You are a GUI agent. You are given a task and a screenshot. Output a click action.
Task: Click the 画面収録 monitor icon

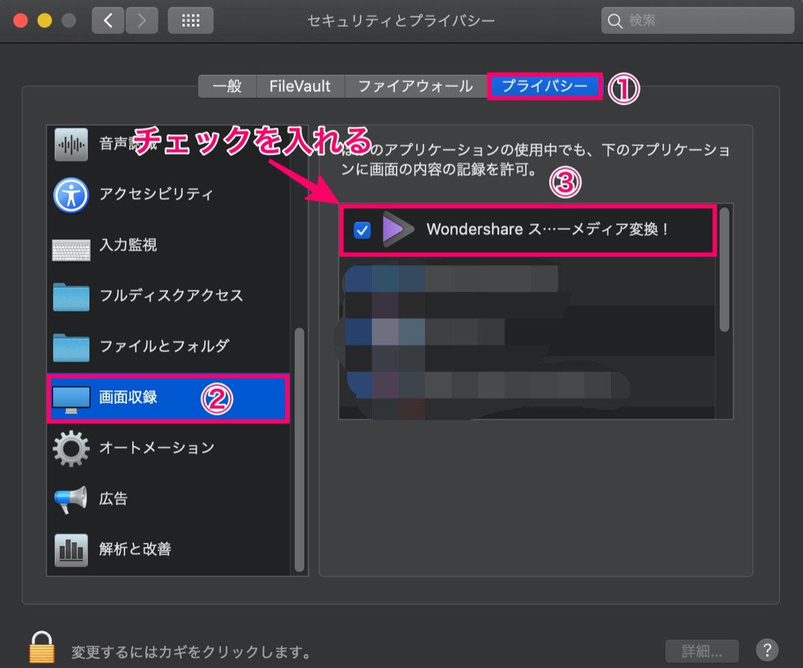click(x=71, y=400)
